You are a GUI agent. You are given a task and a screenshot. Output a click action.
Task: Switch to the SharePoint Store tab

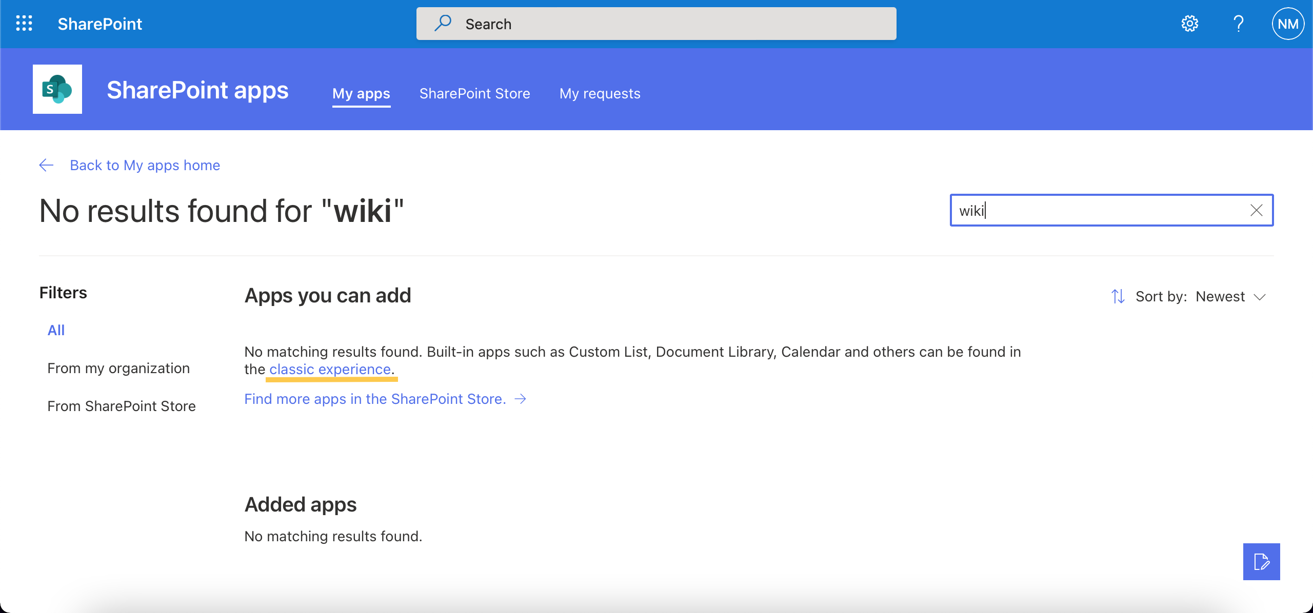click(475, 93)
